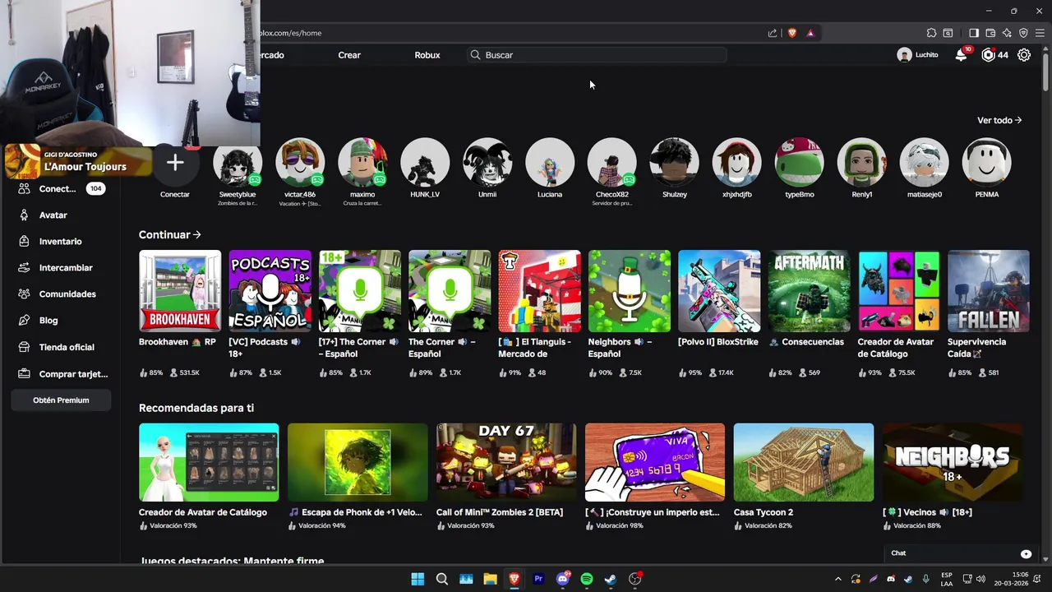The image size is (1052, 592).
Task: Open the [Polvo II] BloxStrike game tile
Action: coord(719,291)
